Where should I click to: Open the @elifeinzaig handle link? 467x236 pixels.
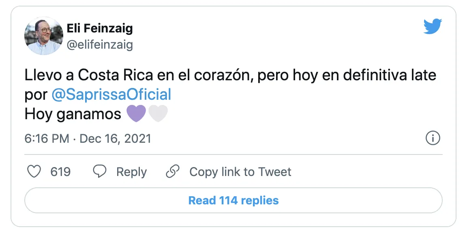(x=99, y=45)
